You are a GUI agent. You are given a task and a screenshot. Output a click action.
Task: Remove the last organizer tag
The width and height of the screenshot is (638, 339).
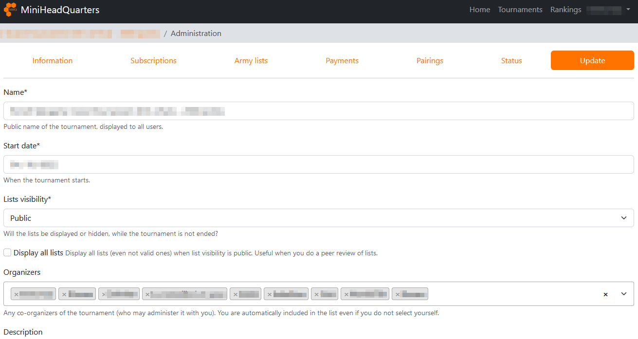coord(398,294)
